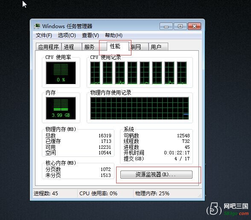Click the window resize grip
The width and height of the screenshot is (251, 220).
(x=200, y=195)
